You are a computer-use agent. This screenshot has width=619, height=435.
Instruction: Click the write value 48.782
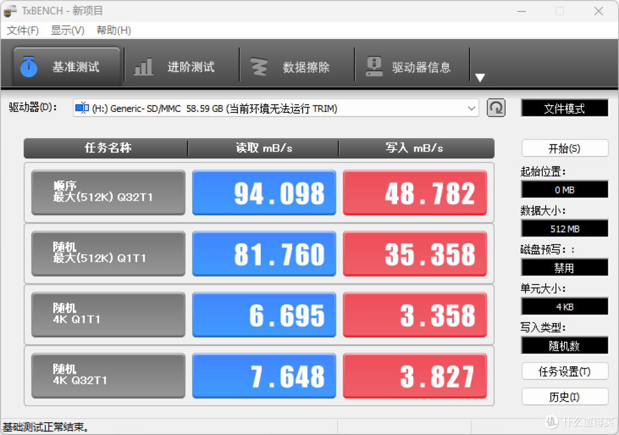point(415,192)
